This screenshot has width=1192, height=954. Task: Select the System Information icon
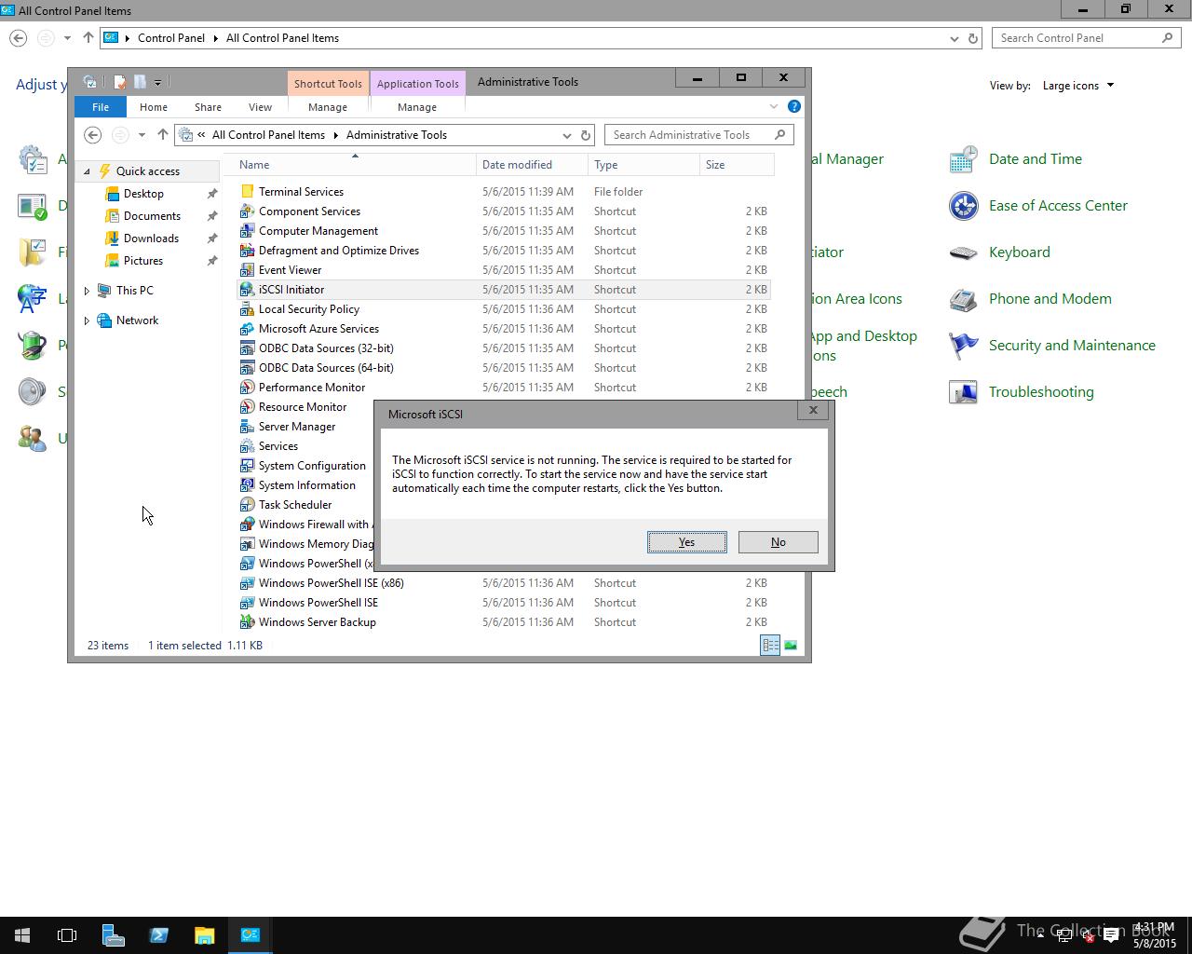pyautogui.click(x=247, y=485)
